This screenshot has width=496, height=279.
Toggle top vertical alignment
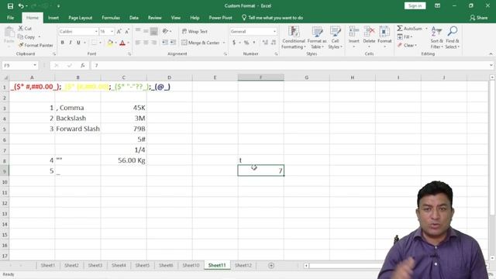point(138,31)
